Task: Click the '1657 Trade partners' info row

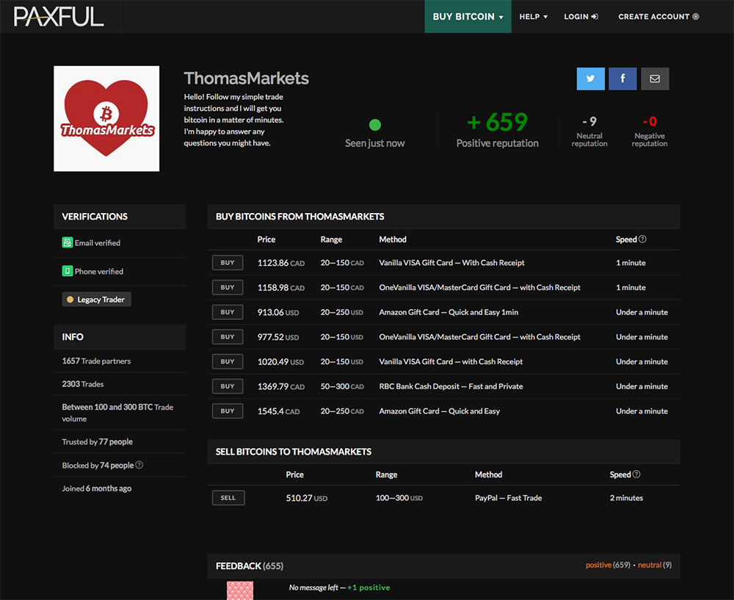Action: pyautogui.click(x=120, y=361)
